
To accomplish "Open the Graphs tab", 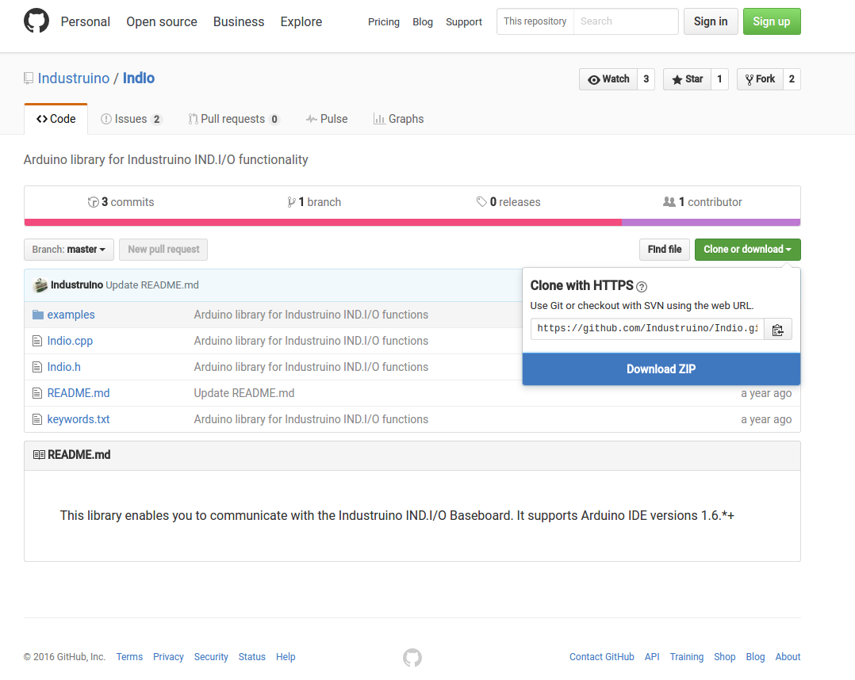I will (398, 119).
